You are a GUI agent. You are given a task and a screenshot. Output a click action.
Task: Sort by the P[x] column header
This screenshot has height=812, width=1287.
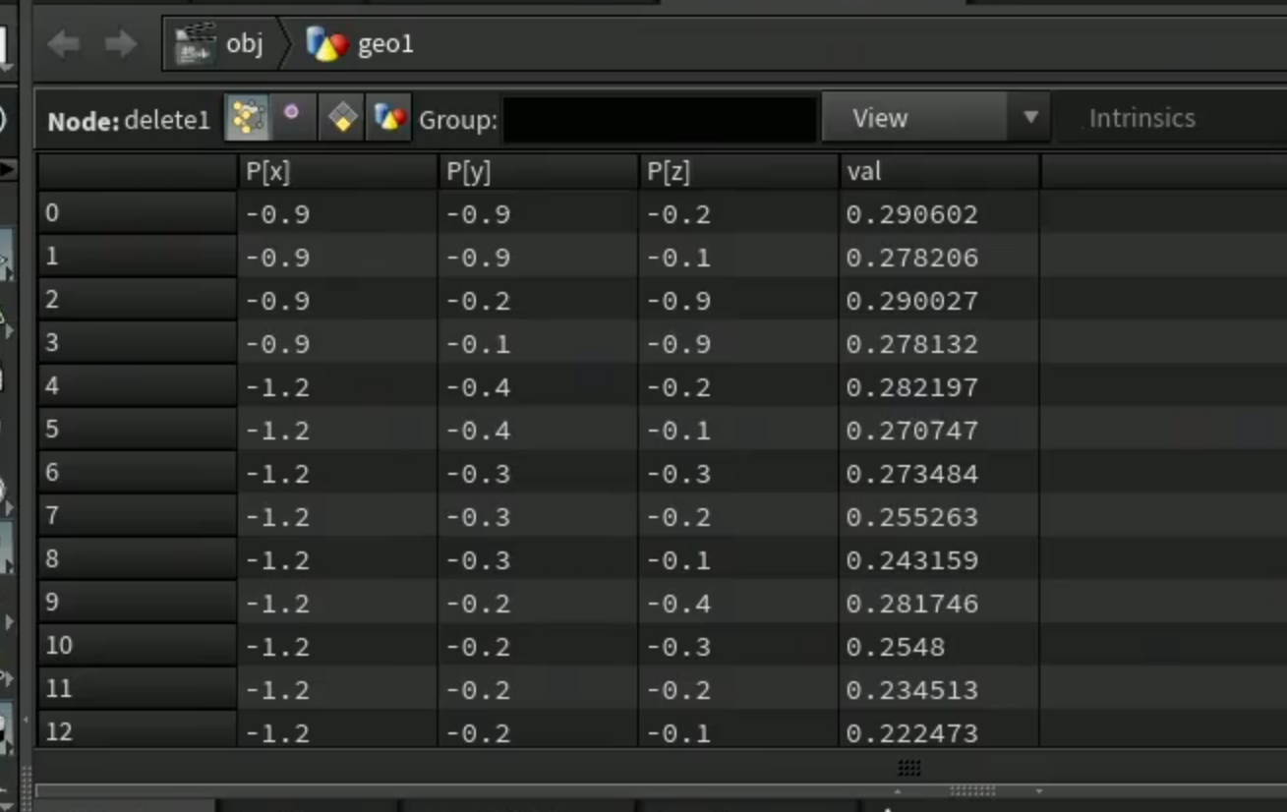click(338, 172)
